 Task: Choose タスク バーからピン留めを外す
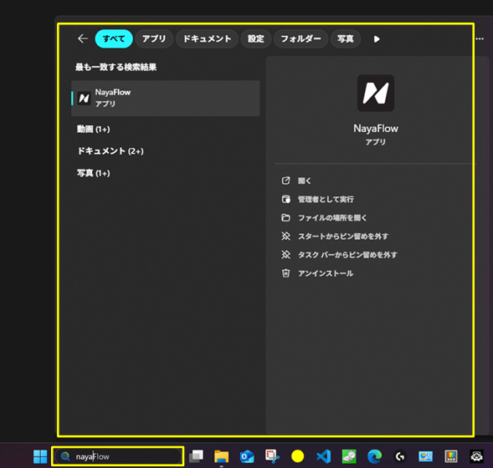tap(347, 255)
